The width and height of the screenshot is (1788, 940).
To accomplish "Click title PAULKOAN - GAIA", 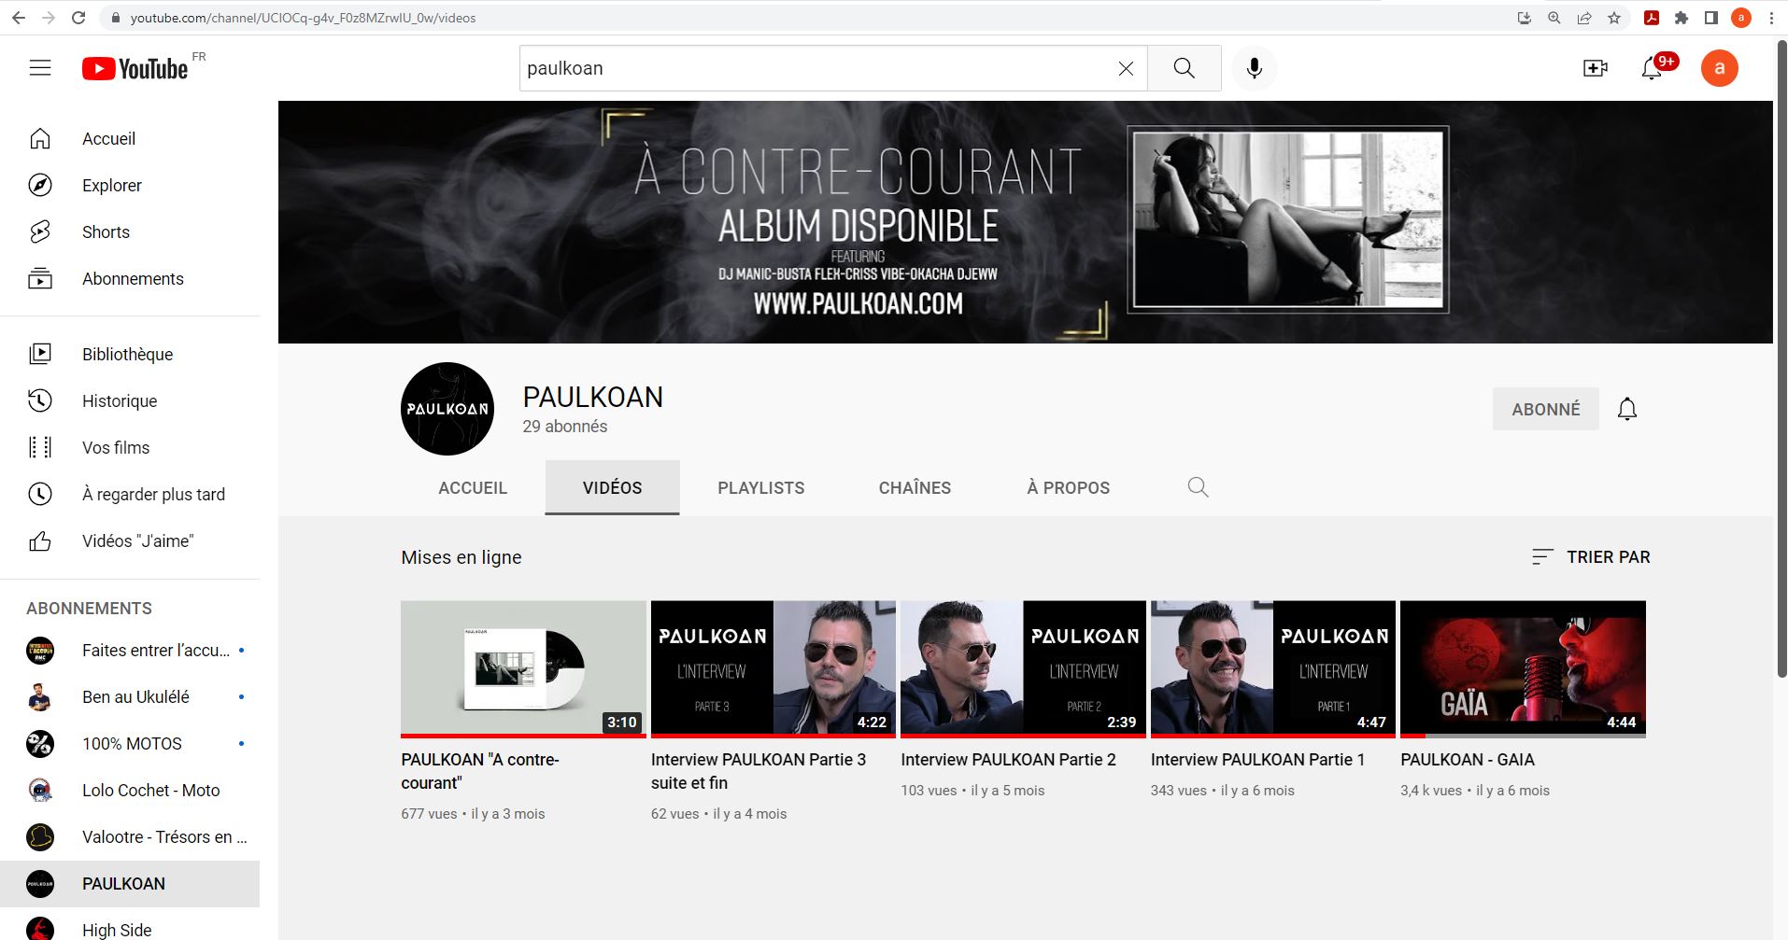I will click(1468, 760).
